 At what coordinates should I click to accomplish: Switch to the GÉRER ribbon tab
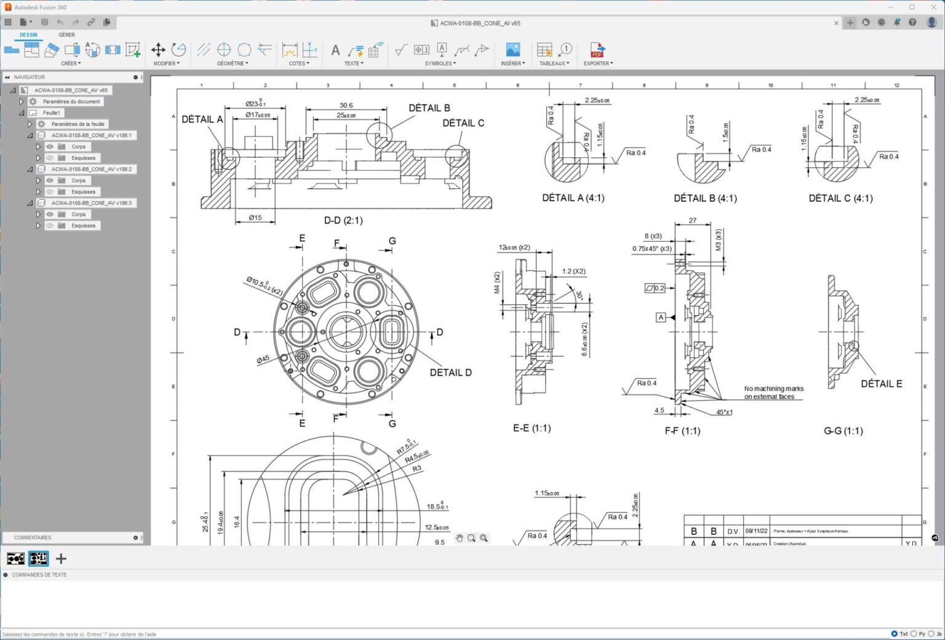click(66, 34)
